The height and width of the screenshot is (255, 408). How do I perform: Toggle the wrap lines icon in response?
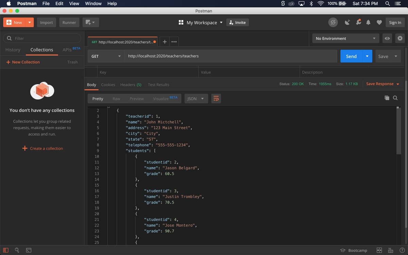tap(216, 99)
